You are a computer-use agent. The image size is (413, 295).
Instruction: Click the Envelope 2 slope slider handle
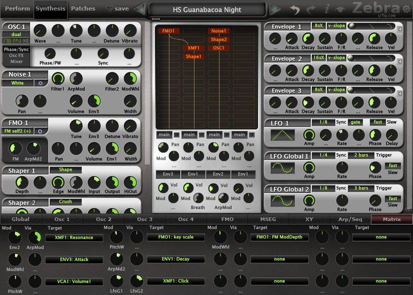click(x=351, y=57)
